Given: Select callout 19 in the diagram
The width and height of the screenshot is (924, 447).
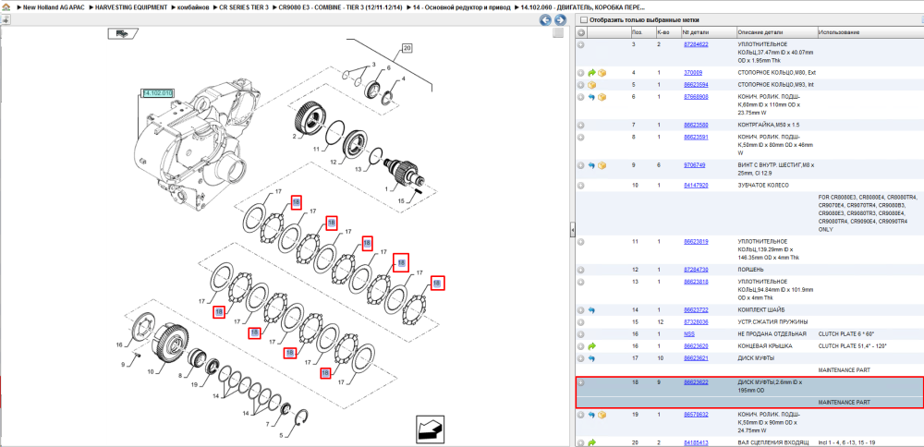Looking at the screenshot, I should 194,384.
